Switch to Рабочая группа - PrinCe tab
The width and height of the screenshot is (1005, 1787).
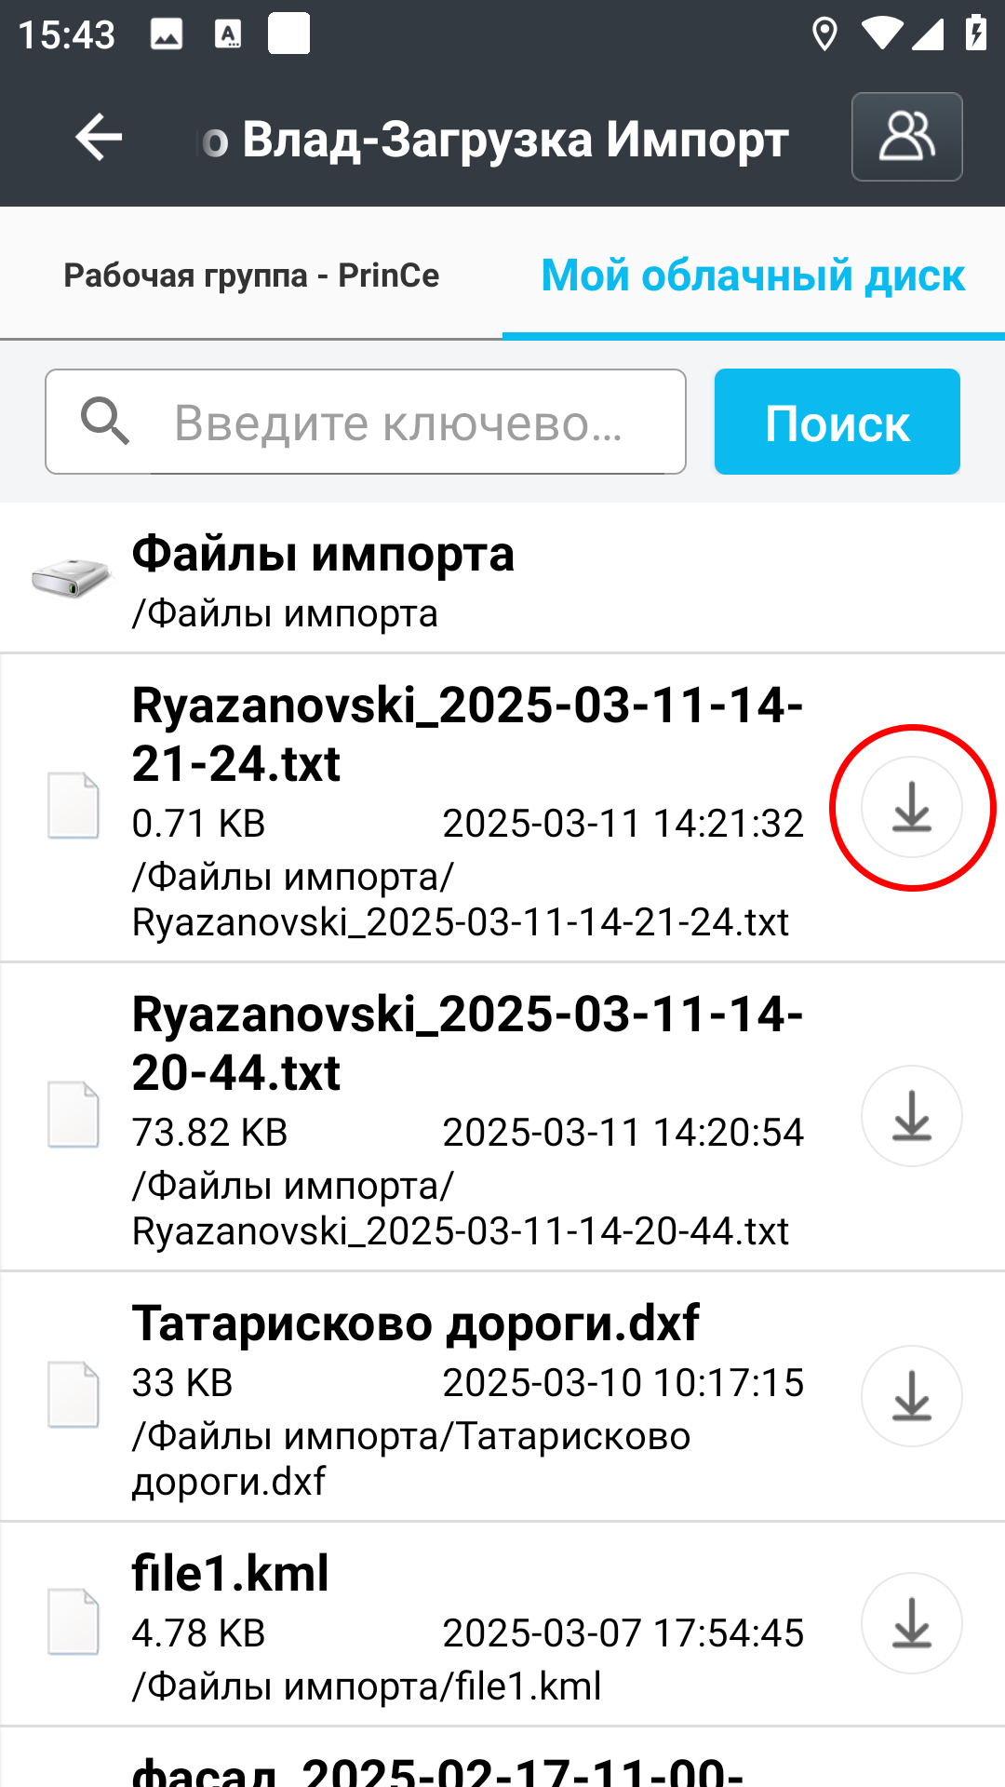[251, 275]
